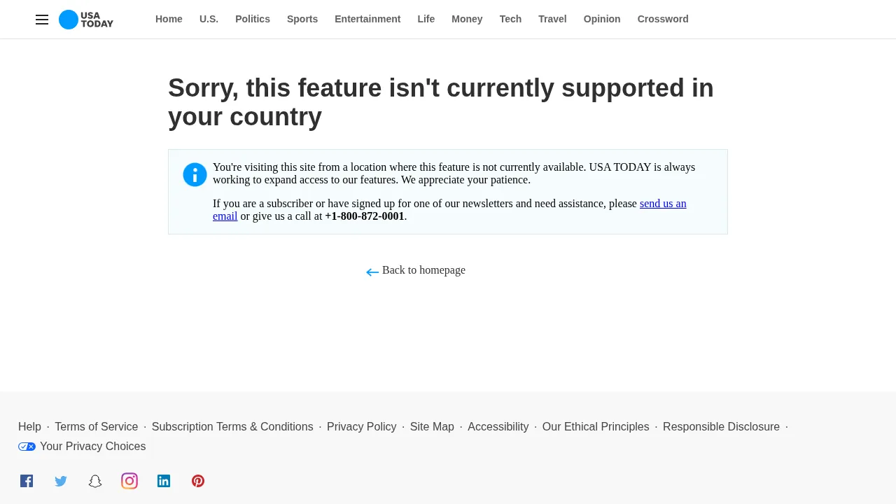This screenshot has width=896, height=504.
Task: Select Entertainment in the top navigation
Action: pos(367,19)
